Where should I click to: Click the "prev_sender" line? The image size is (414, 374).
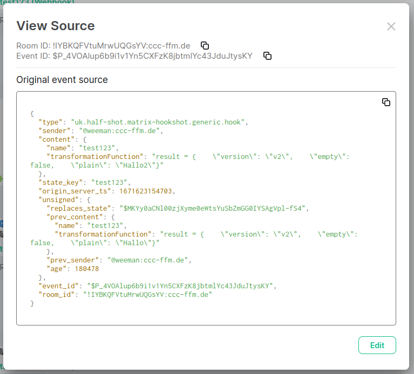click(119, 260)
